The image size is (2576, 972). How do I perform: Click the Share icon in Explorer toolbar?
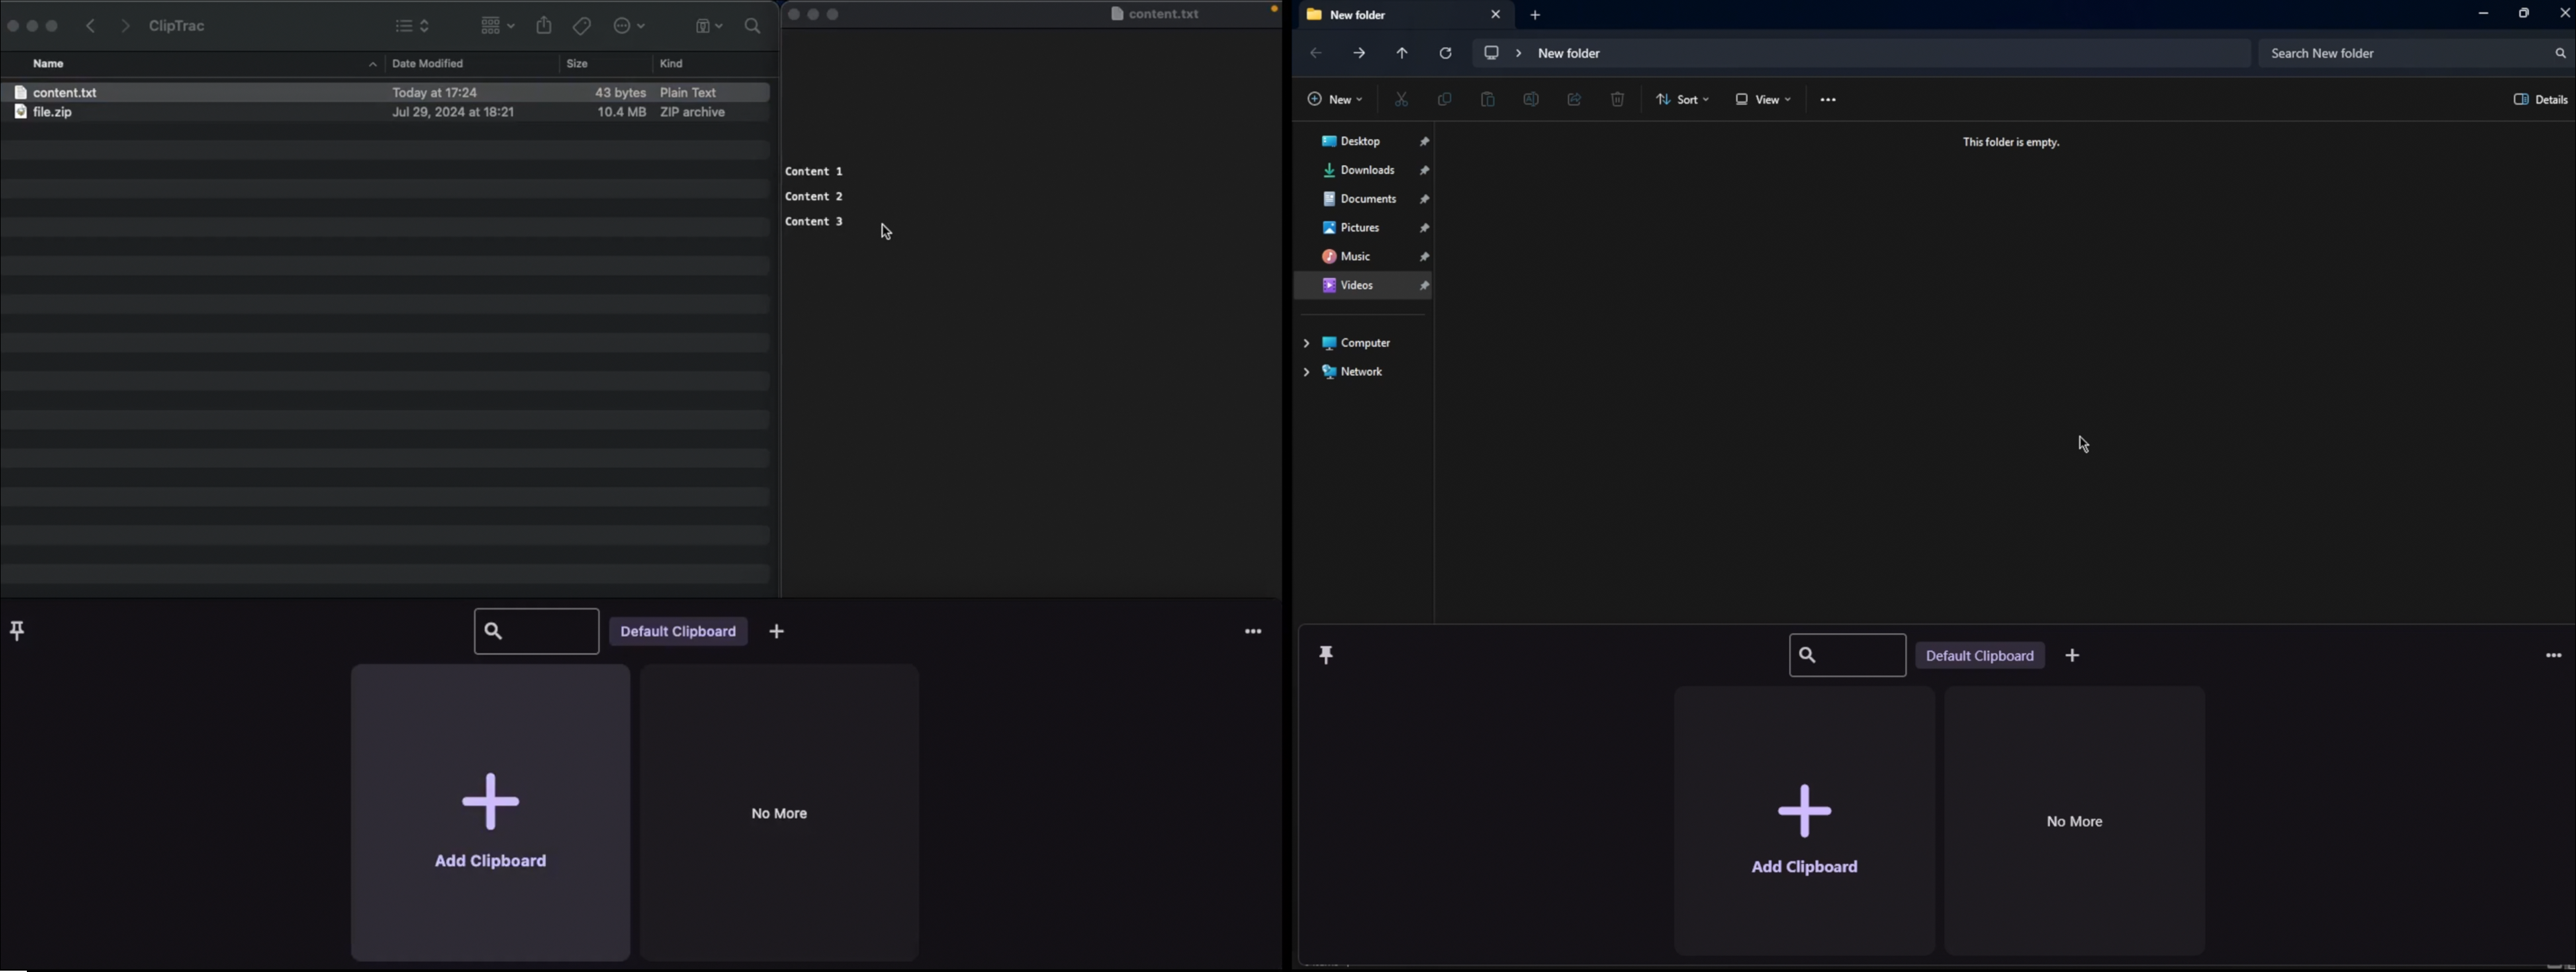pos(1575,100)
